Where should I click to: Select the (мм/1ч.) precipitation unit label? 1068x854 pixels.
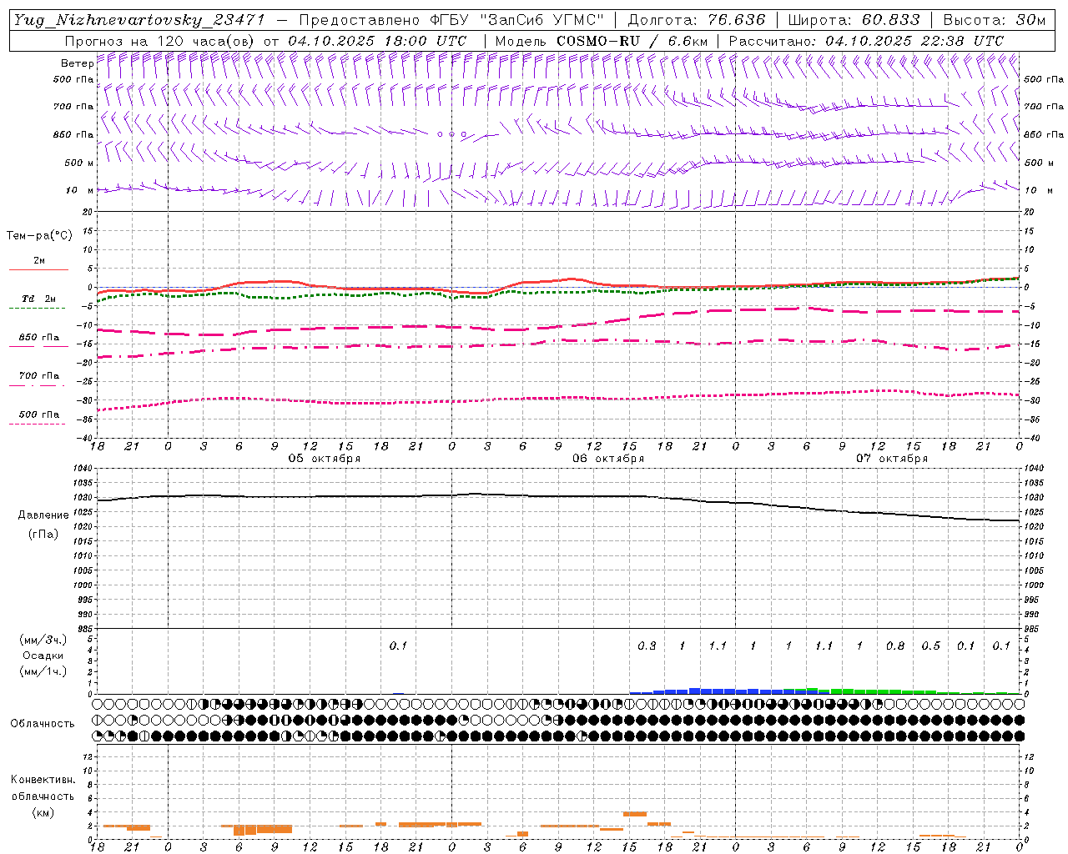coord(43,671)
